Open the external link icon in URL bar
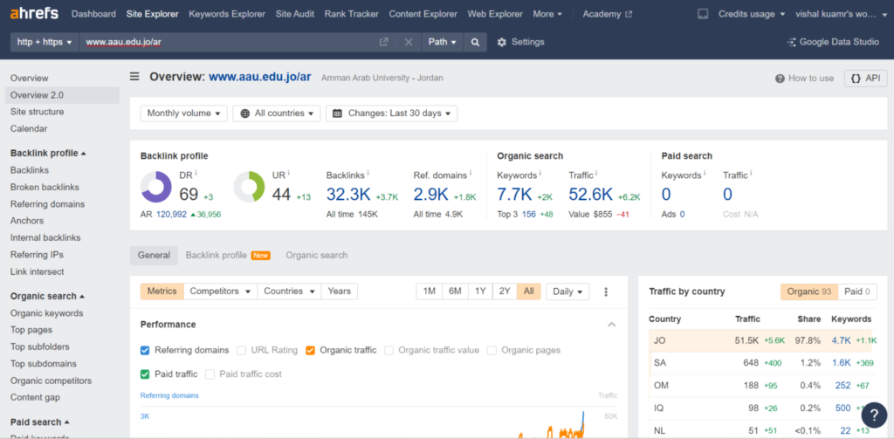 (384, 42)
